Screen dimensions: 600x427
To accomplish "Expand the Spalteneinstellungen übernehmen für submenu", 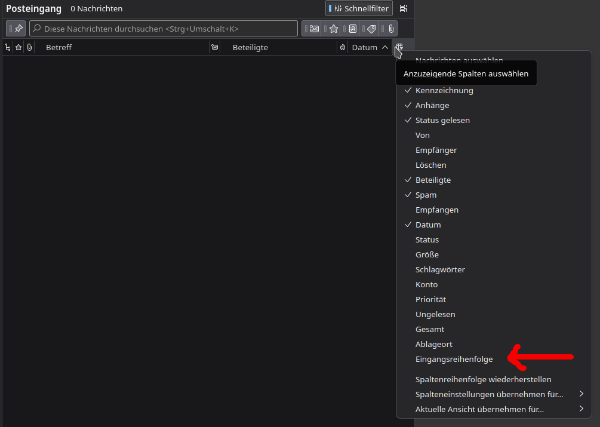I will click(490, 394).
